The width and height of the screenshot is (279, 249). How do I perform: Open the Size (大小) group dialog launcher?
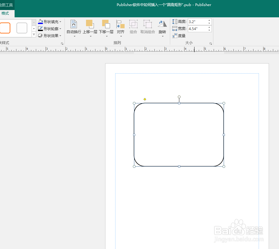211,43
